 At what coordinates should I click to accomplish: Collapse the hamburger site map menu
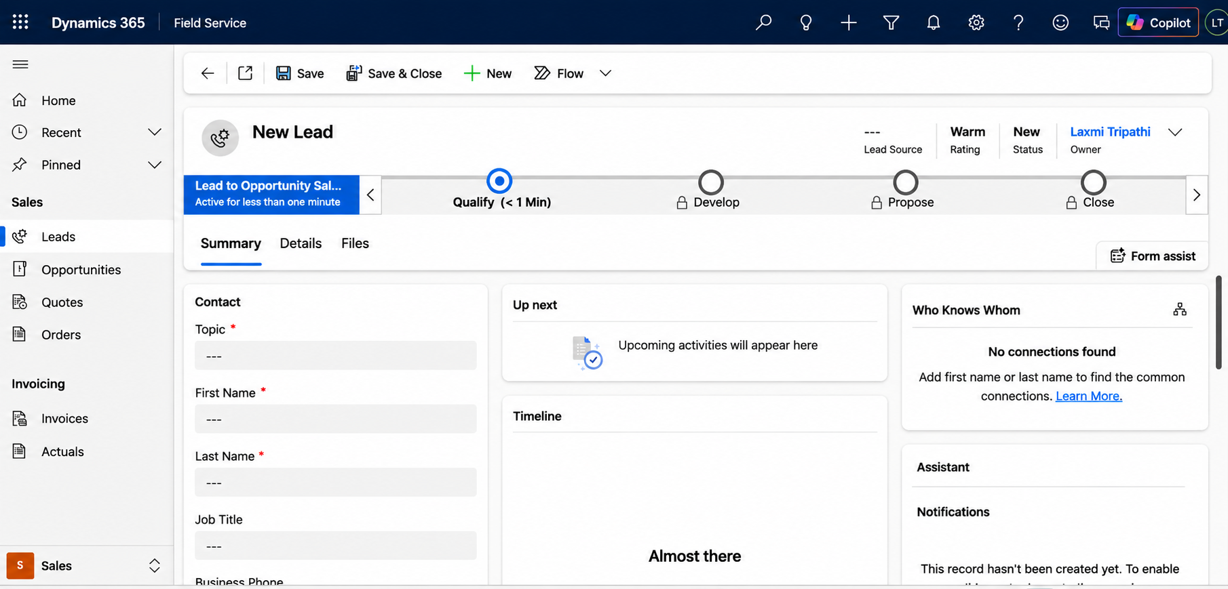coord(20,64)
